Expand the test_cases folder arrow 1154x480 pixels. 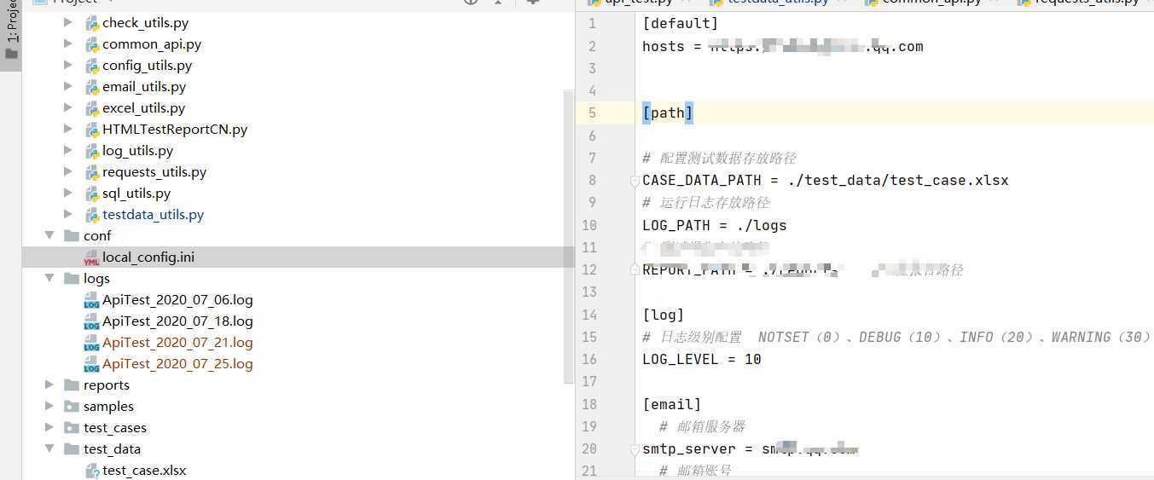coord(49,427)
